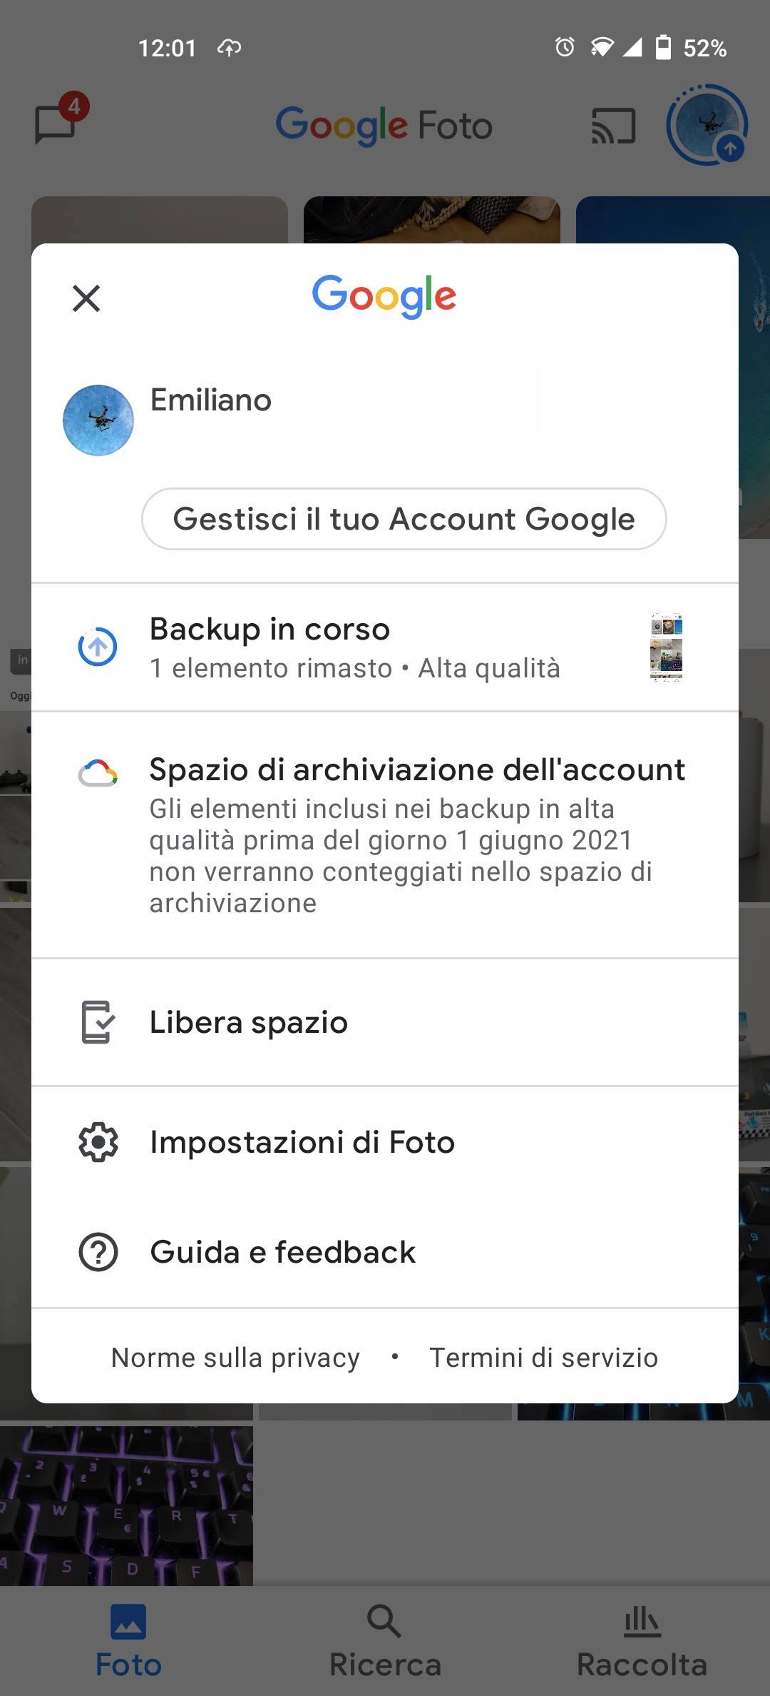Open Impostazioni di Foto
This screenshot has width=770, height=1696.
pos(302,1142)
